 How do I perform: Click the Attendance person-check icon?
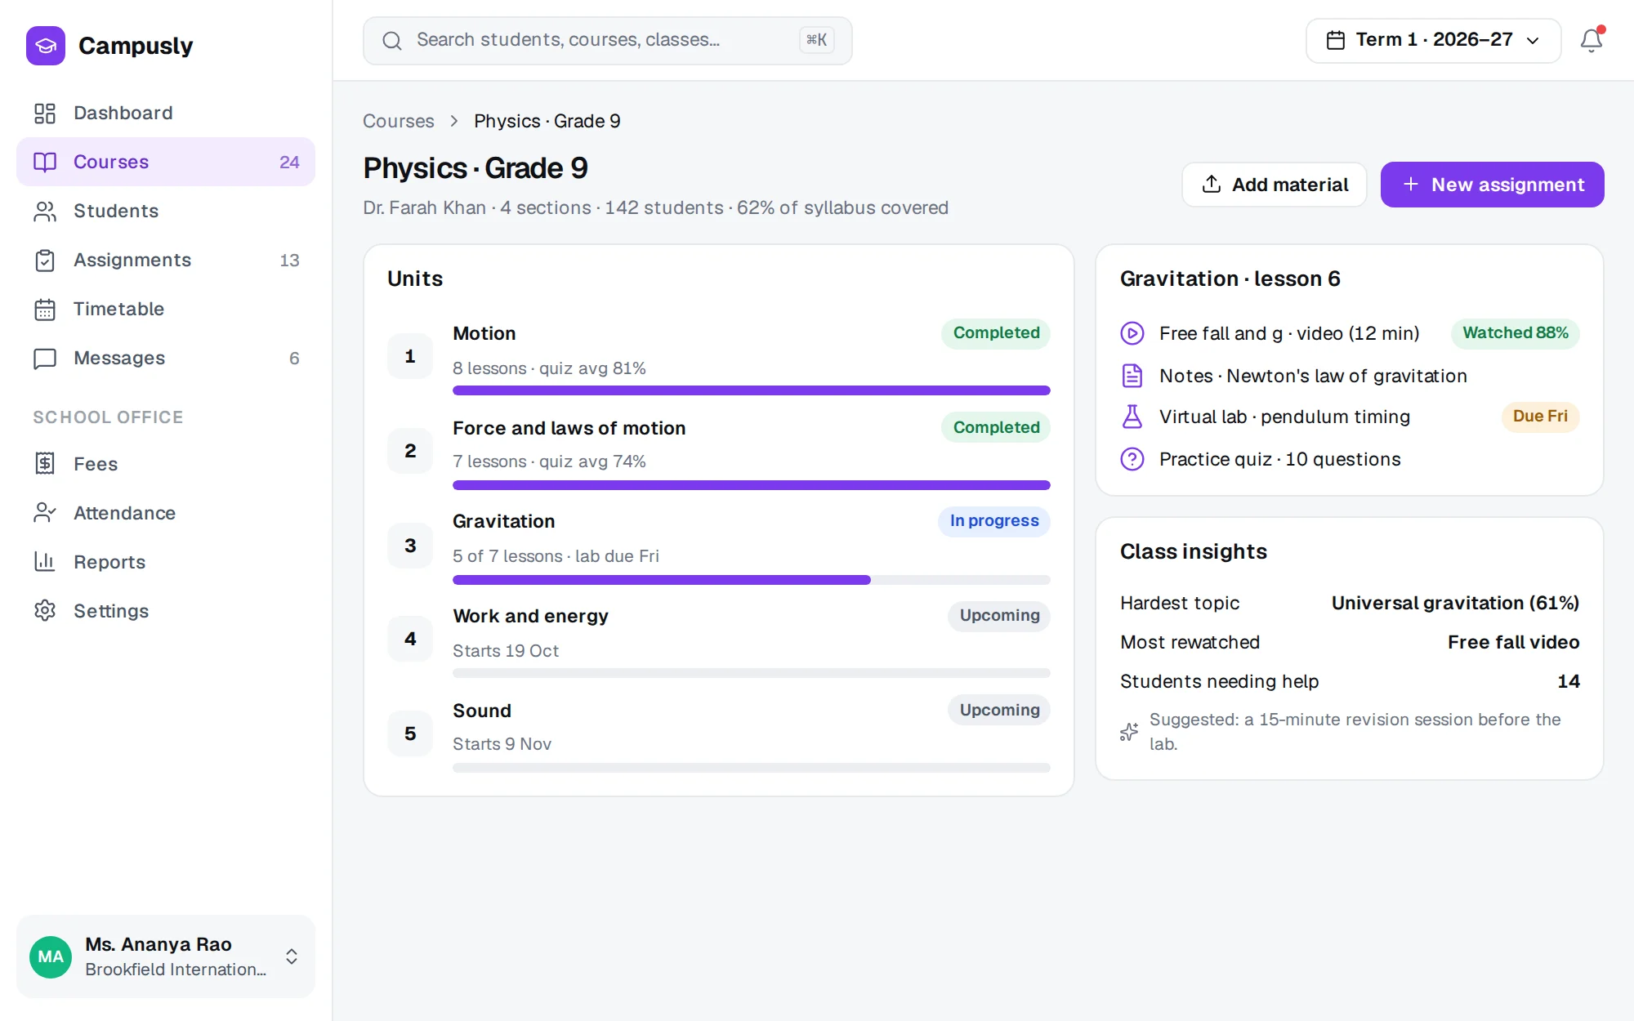[x=45, y=513]
